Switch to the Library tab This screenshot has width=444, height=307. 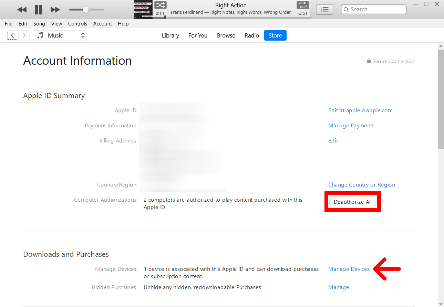coord(171,35)
